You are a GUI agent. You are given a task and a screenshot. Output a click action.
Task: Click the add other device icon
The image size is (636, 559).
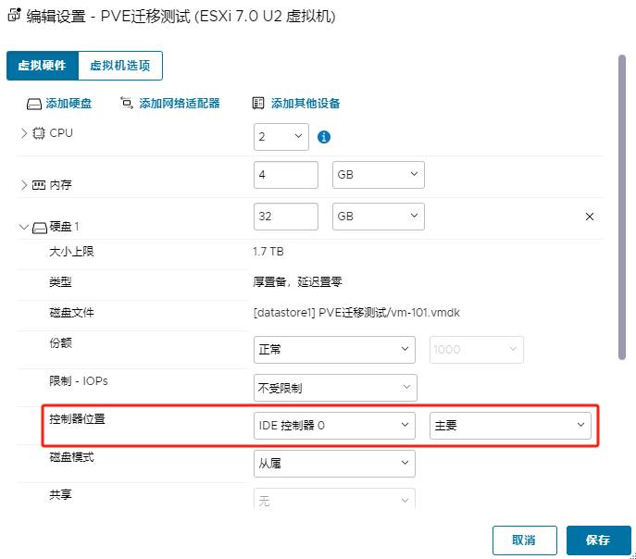coord(258,104)
